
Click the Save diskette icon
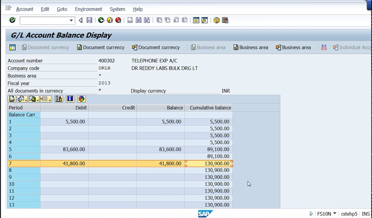[89, 20]
